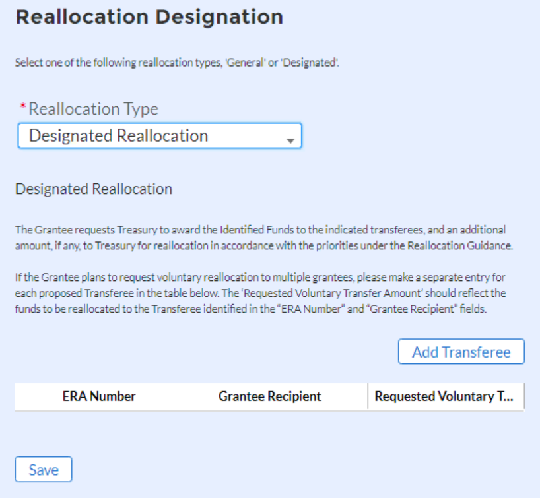Image resolution: width=540 pixels, height=498 pixels.
Task: Click the Add Transferee button
Action: point(461,352)
